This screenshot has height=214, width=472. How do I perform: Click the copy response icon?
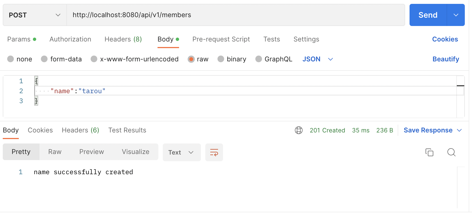point(429,152)
